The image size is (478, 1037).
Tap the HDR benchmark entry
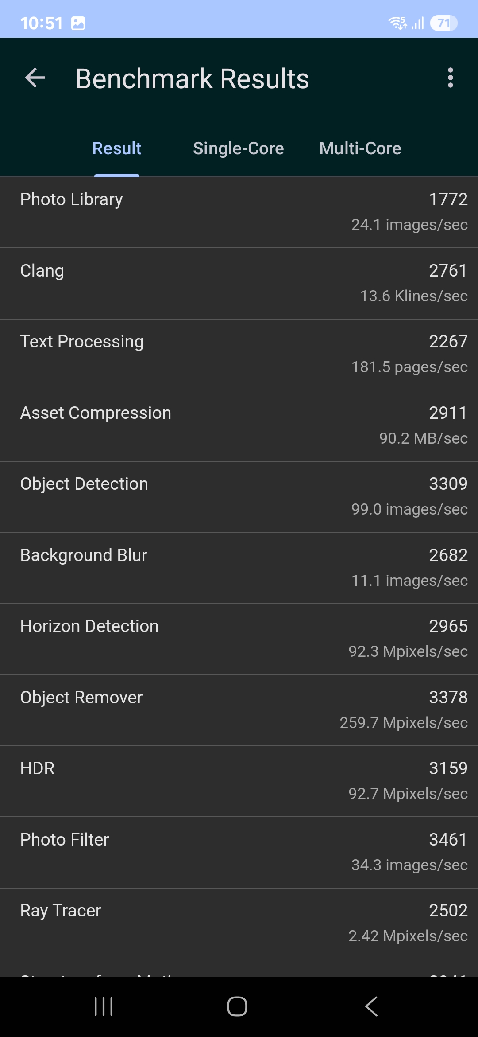coord(239,781)
